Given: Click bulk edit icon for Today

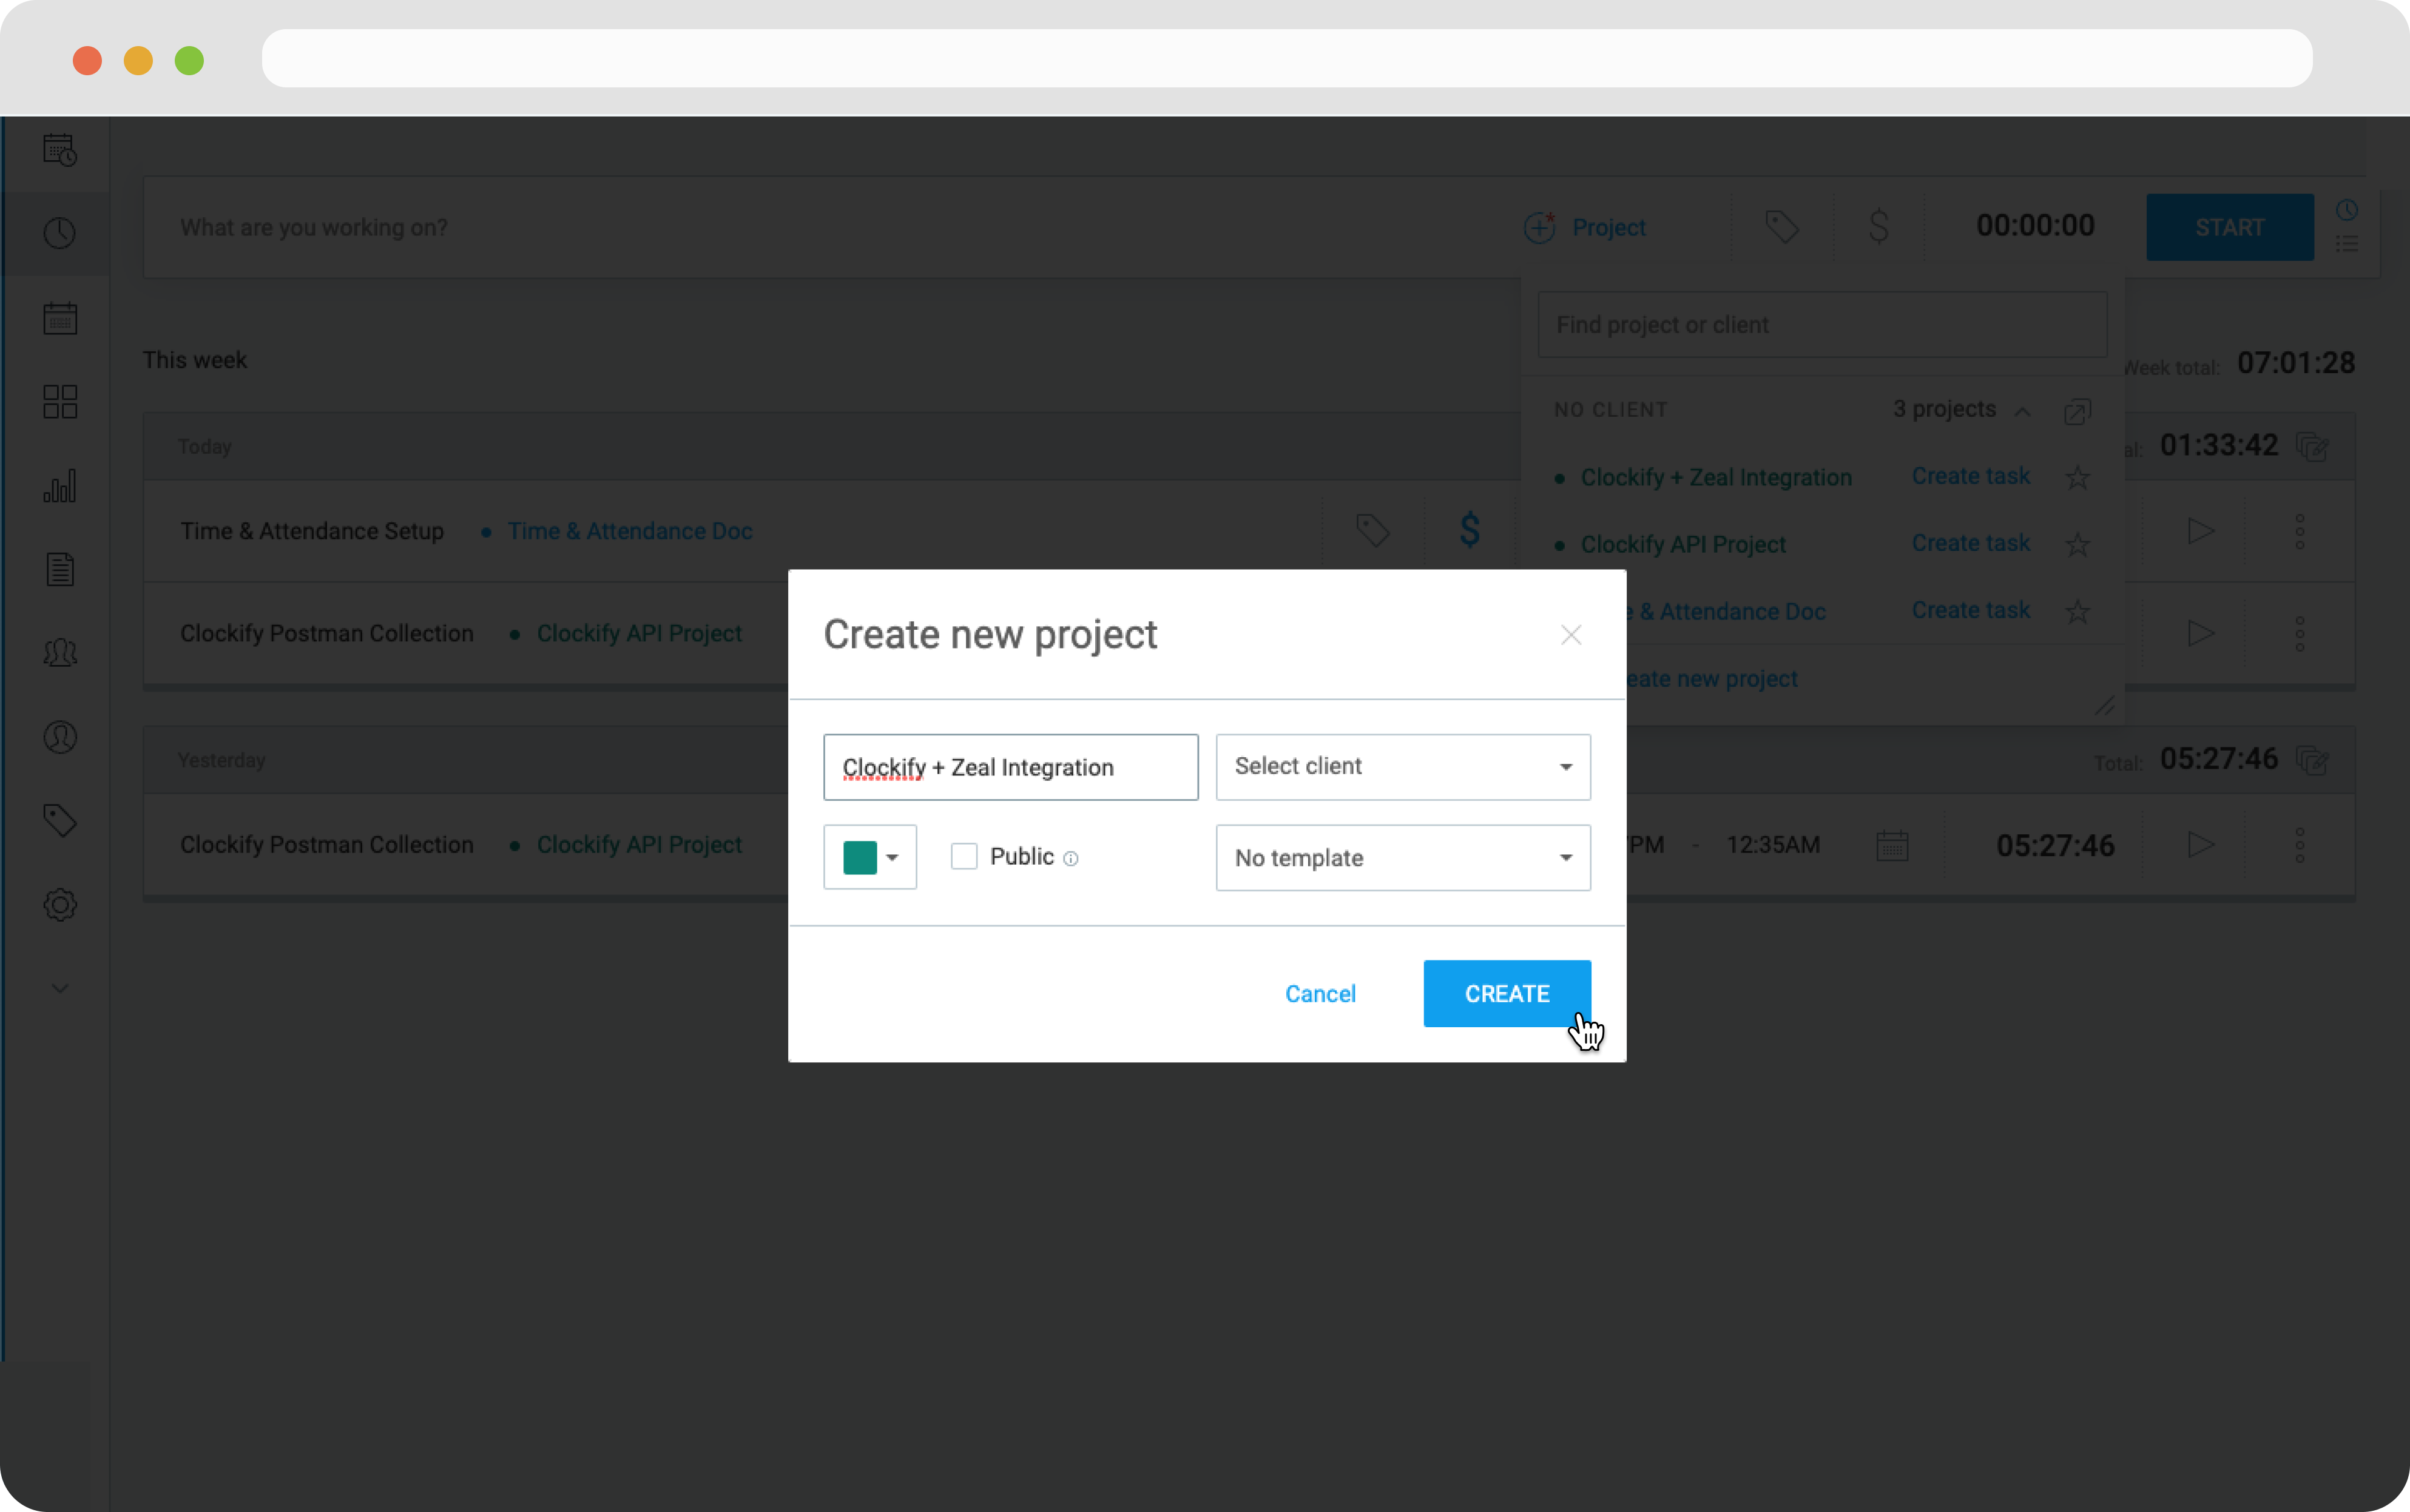Looking at the screenshot, I should pyautogui.click(x=2313, y=446).
